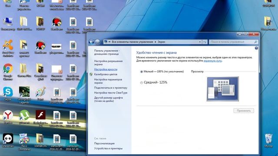Click the search magnifier in Control Panel
278x156 pixels.
click(x=256, y=42)
